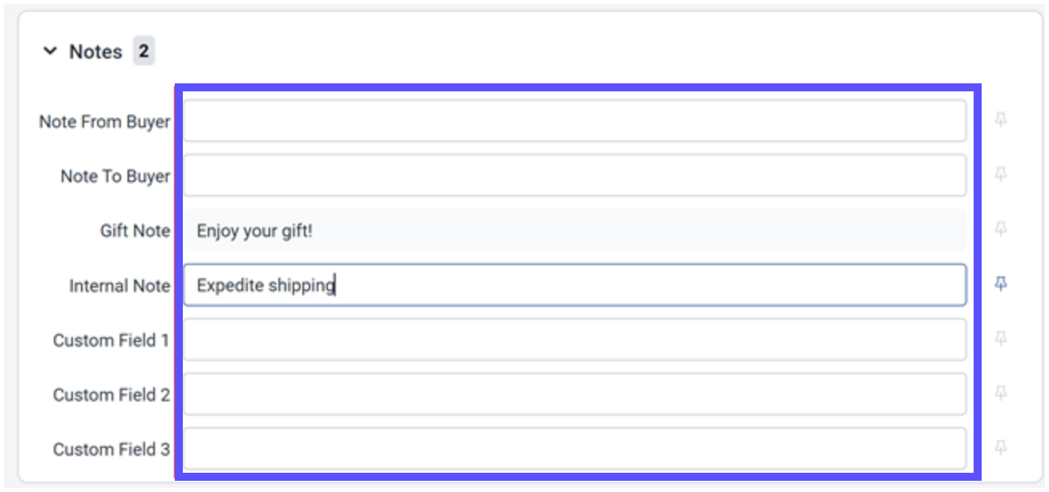Click the 'Gift Note' label text

pos(135,231)
